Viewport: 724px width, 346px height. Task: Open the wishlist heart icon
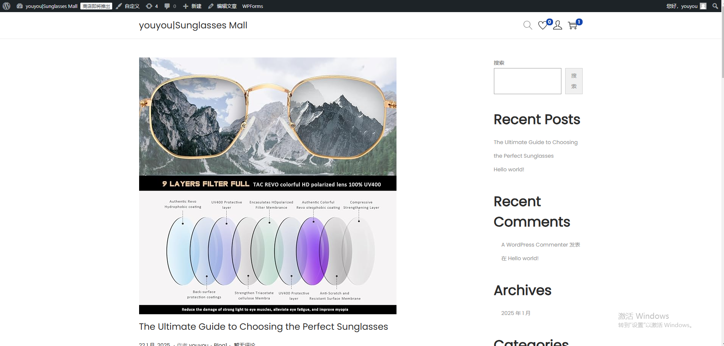[542, 25]
